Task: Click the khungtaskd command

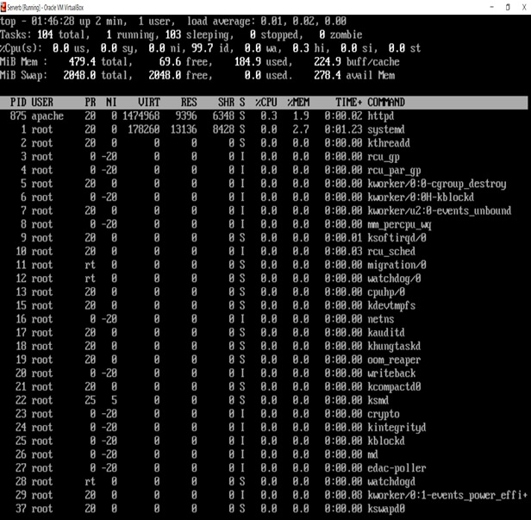Action: point(394,347)
